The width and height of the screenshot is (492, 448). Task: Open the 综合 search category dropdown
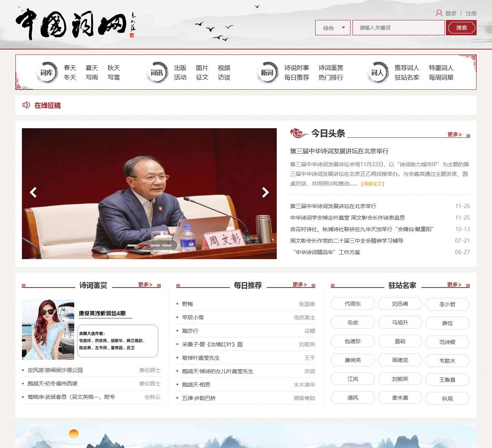333,28
